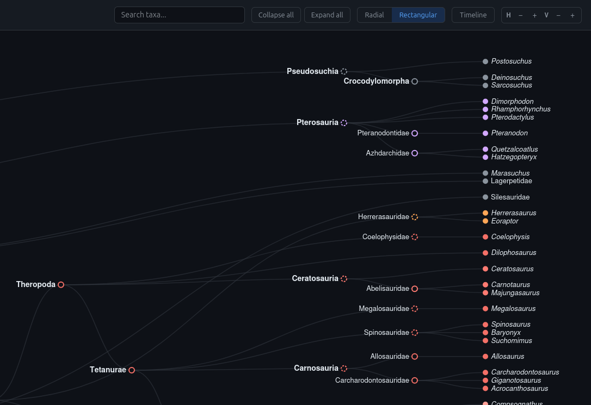Switch to Radial layout
591x405 pixels.
click(x=374, y=15)
